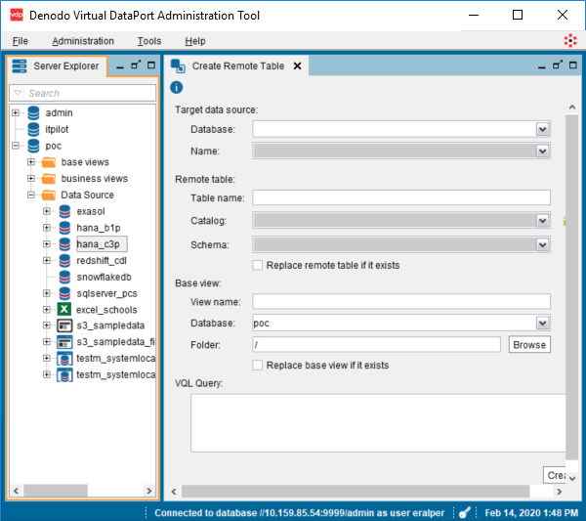
Task: Expand the redshift_cdl node
Action: pos(47,260)
